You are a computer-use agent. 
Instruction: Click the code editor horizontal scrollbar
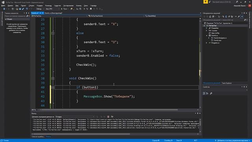point(109,110)
